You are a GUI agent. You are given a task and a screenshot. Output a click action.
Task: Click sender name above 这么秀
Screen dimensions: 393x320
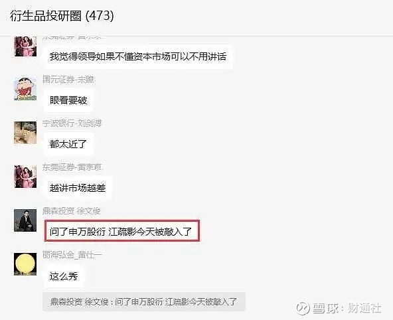72,255
